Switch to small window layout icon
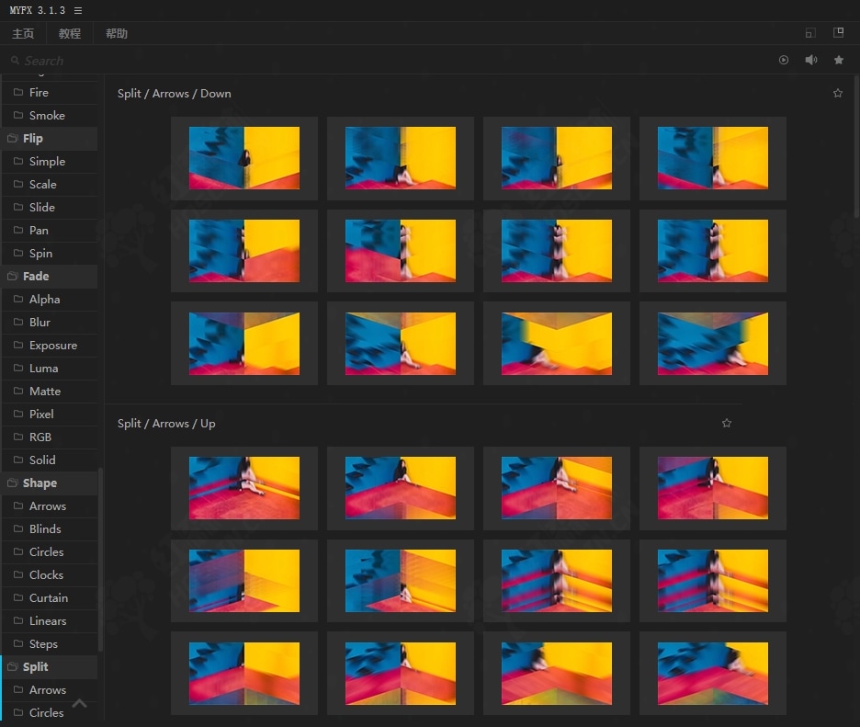The height and width of the screenshot is (727, 860). [x=810, y=33]
